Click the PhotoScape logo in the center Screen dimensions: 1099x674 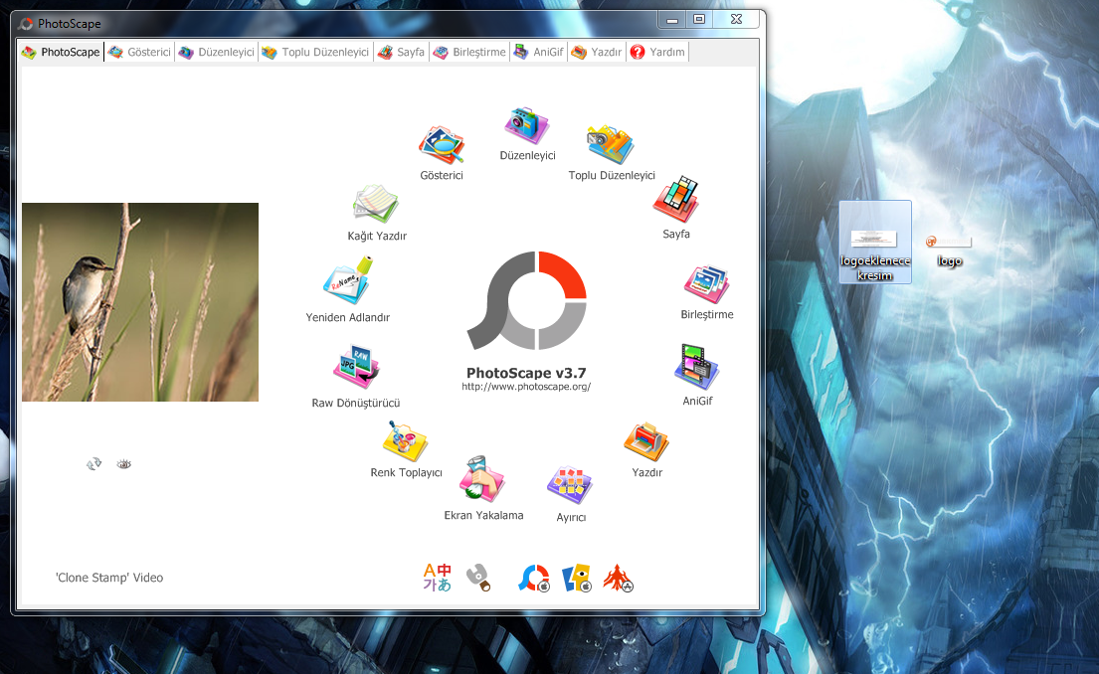[526, 300]
